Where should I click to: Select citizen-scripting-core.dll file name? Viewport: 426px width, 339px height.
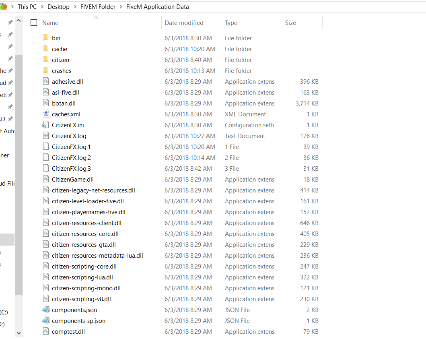point(84,267)
